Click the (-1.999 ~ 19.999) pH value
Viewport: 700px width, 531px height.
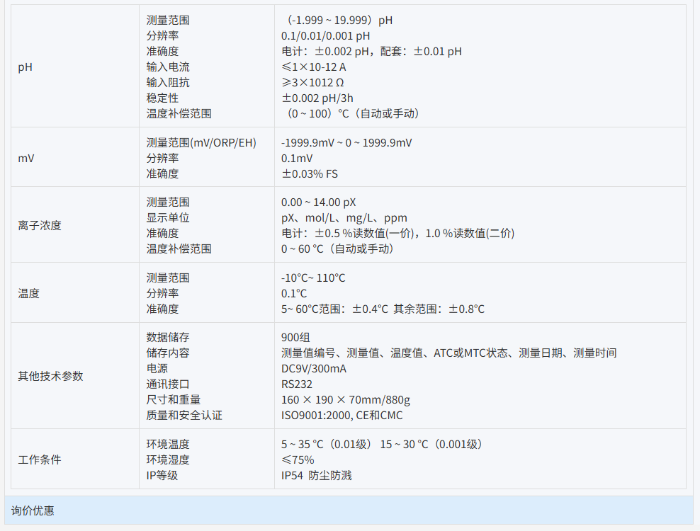(x=335, y=21)
